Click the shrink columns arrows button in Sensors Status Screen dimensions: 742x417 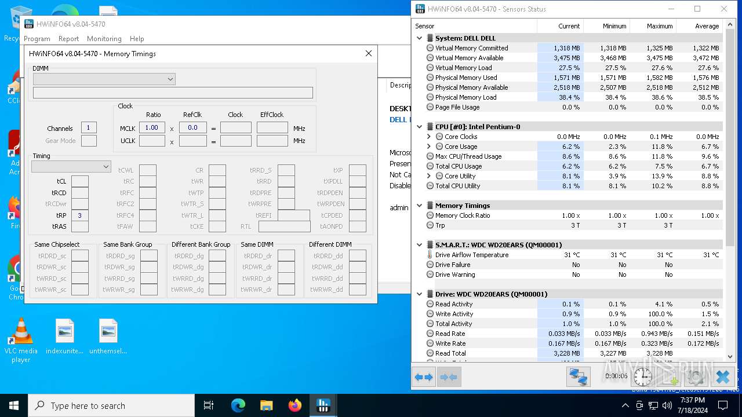tap(448, 377)
